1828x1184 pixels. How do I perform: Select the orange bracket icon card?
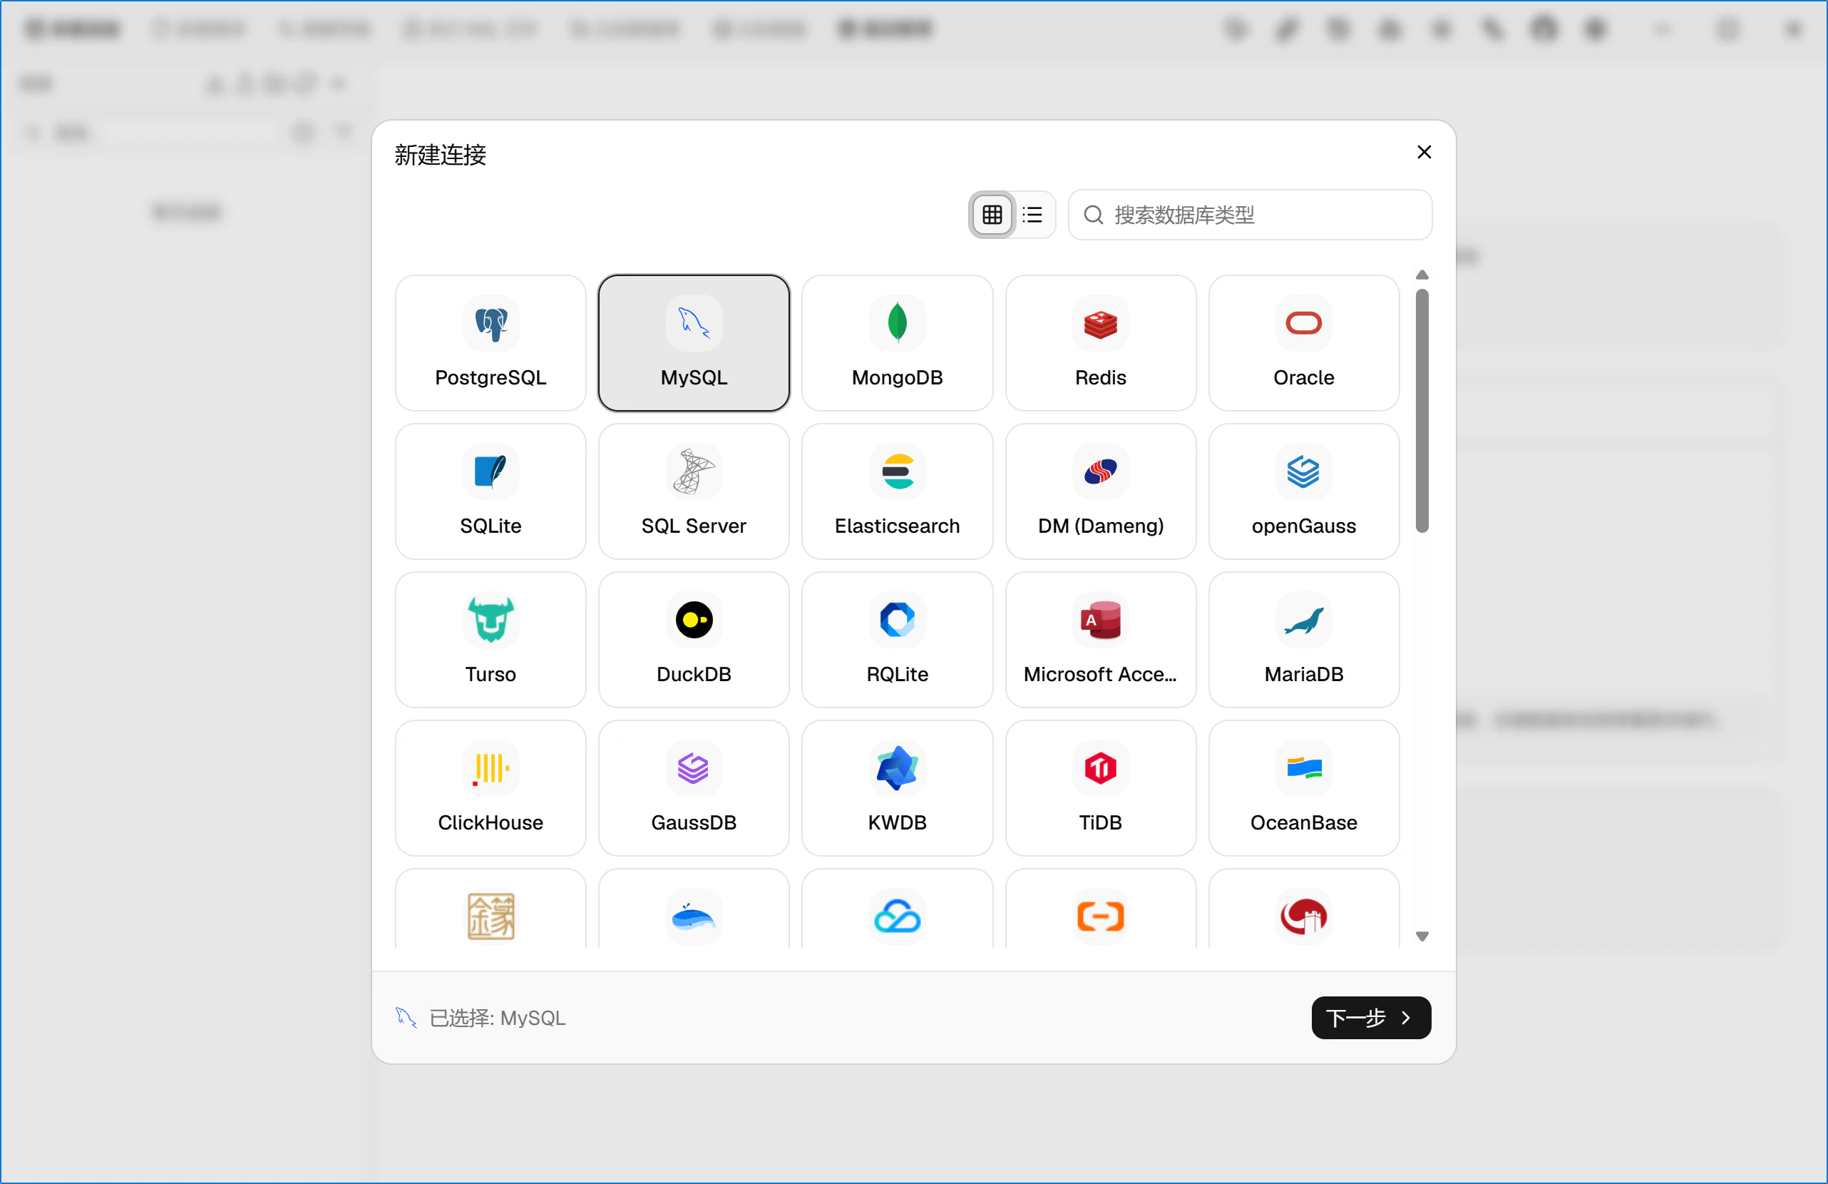1101,908
